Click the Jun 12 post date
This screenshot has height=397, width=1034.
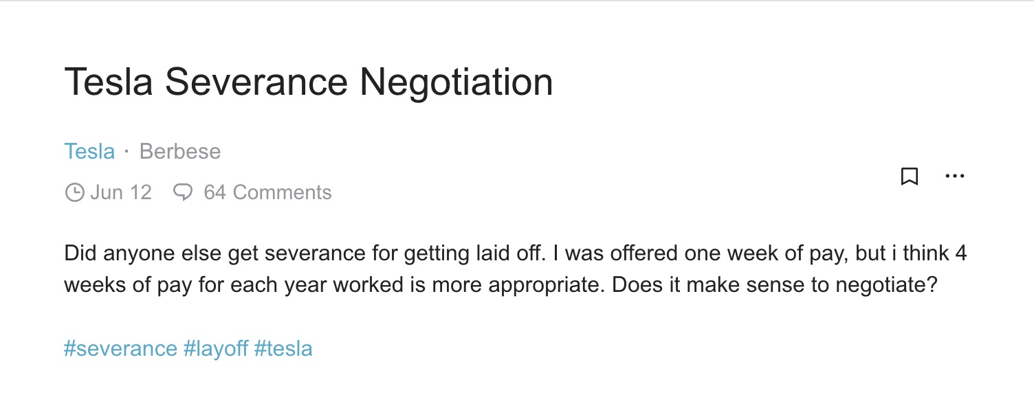[121, 192]
